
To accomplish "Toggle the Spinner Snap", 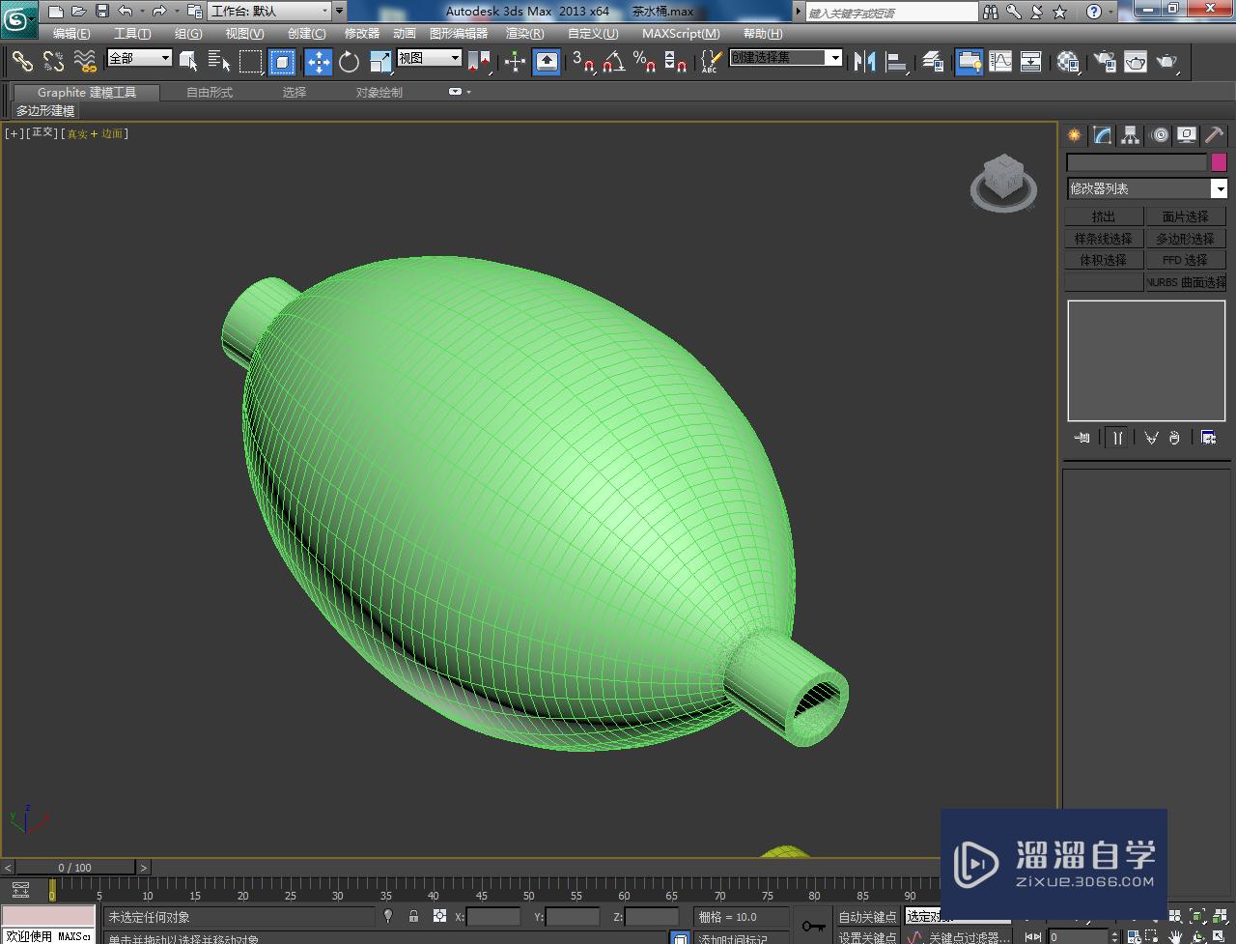I will coord(676,62).
